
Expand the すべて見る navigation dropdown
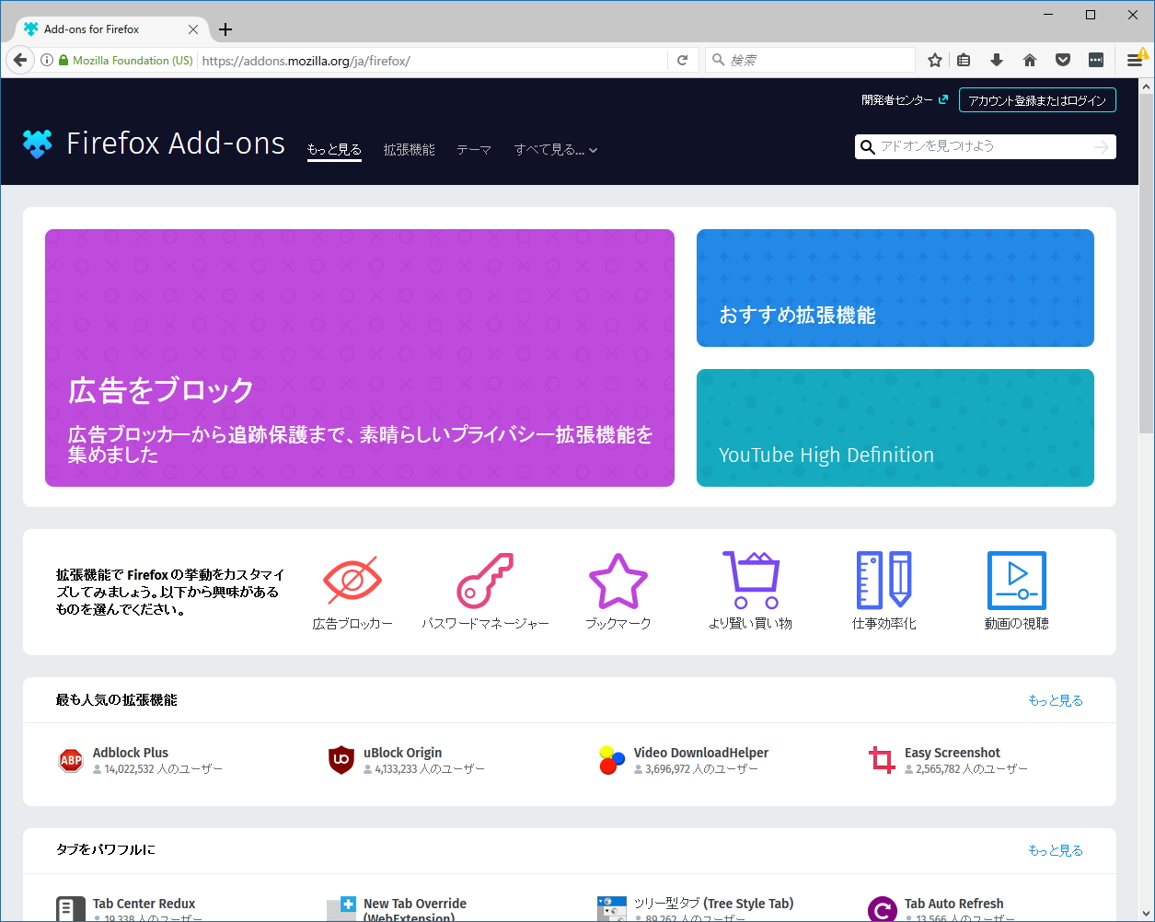click(556, 149)
